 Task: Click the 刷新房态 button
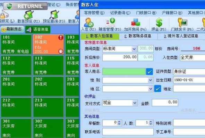coord(12,29)
